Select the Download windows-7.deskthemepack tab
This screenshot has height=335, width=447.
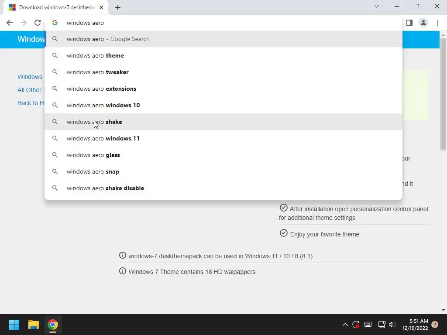click(x=56, y=7)
